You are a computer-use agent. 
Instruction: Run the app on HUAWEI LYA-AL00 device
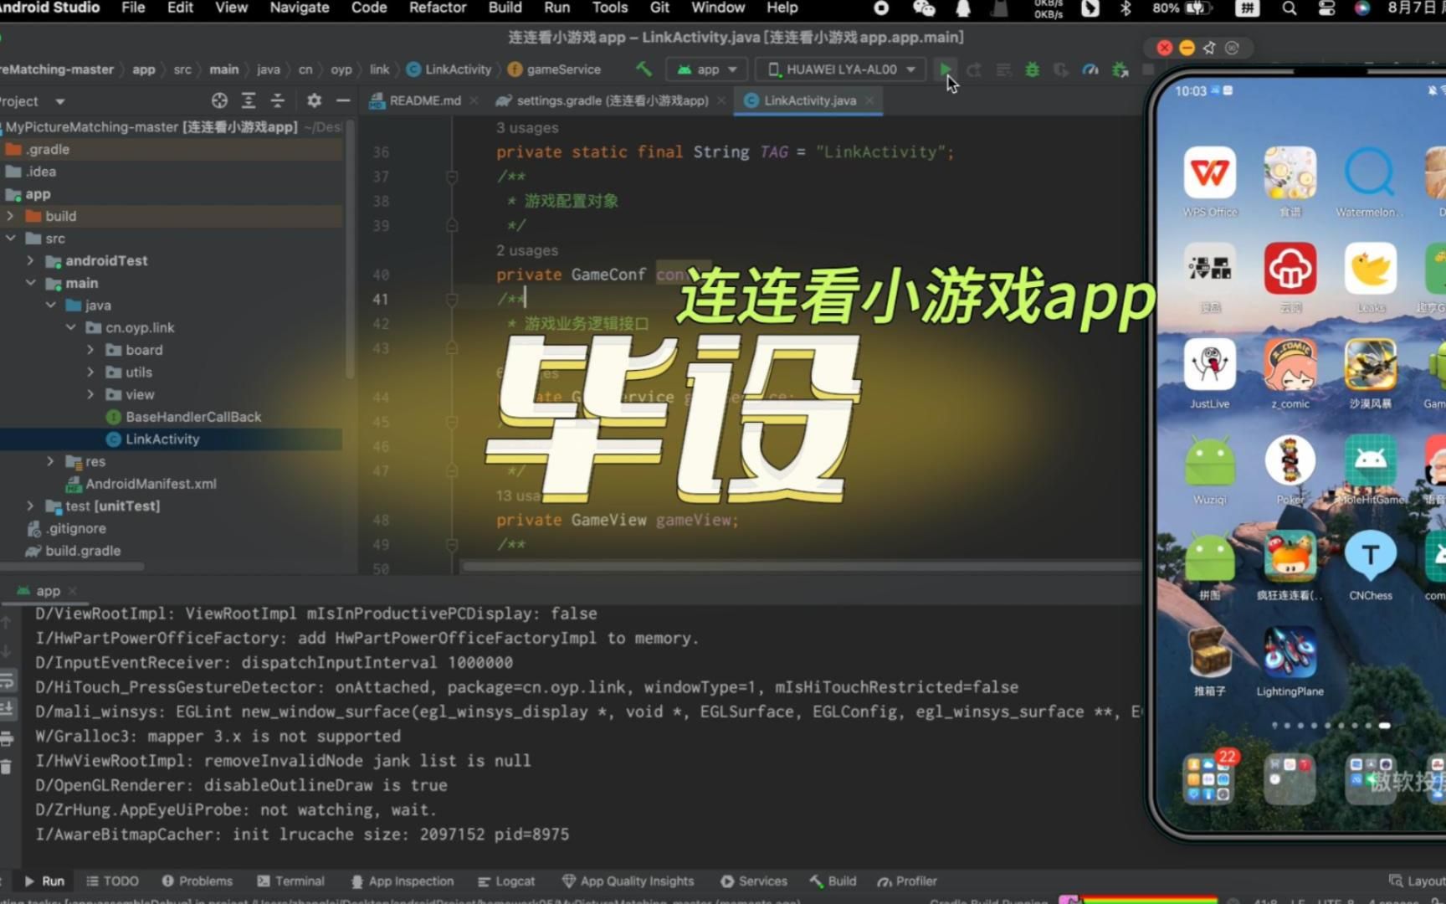(x=946, y=69)
